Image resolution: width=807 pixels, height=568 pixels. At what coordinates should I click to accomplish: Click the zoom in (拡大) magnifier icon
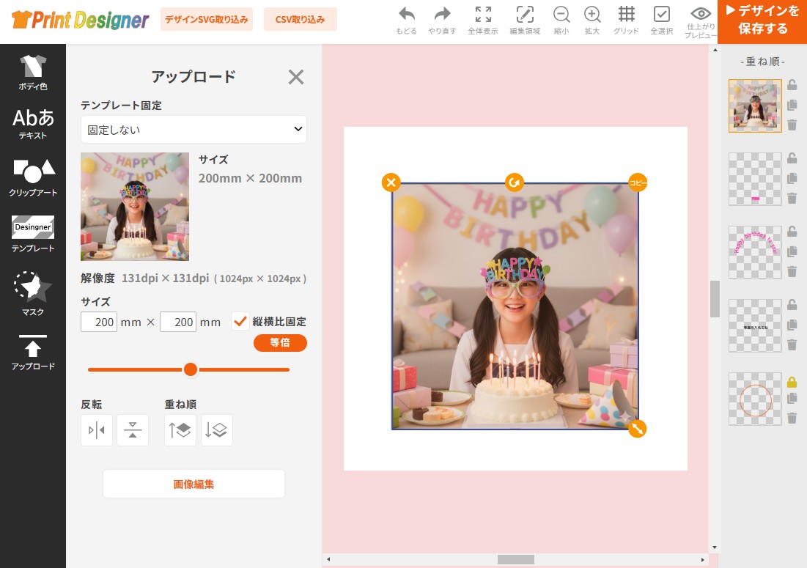[592, 15]
